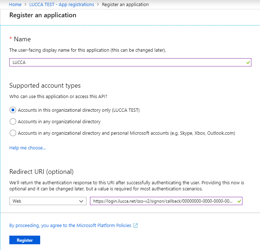This screenshot has width=260, height=250.
Task: Click the green checkmark in the Redirect URI field
Action: point(239,201)
